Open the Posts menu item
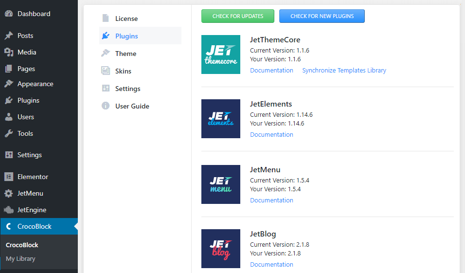This screenshot has height=273, width=465. (x=25, y=36)
